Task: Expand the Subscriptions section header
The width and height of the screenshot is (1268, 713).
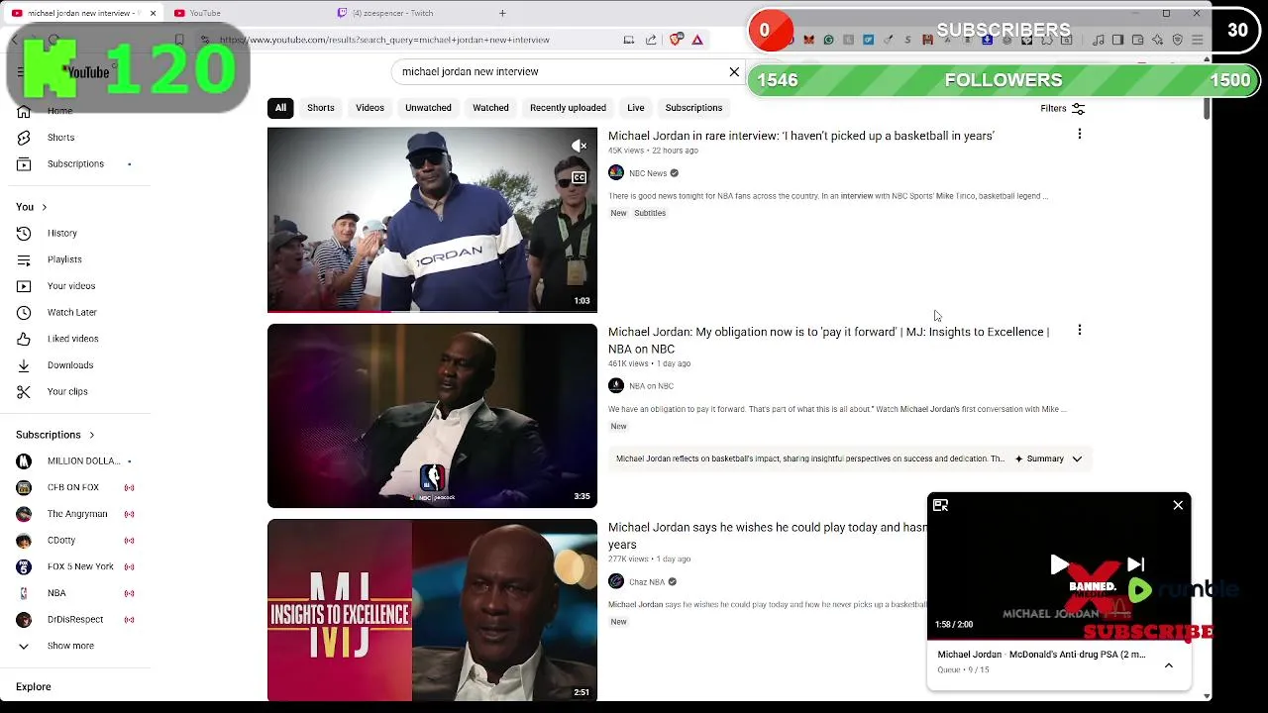Action: point(55,435)
